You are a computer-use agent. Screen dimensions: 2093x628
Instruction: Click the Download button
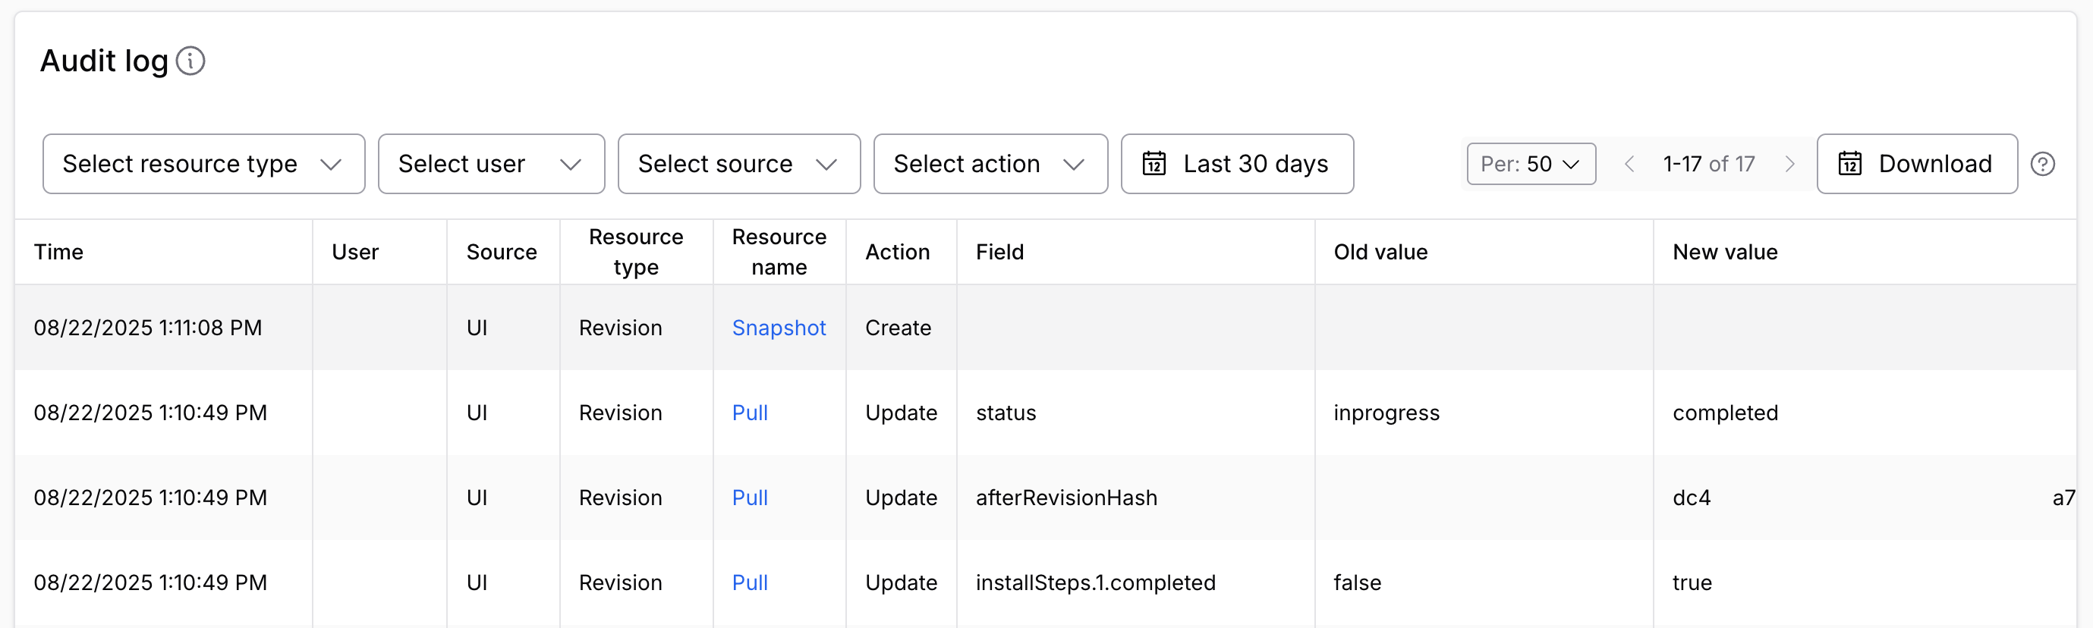point(1917,164)
